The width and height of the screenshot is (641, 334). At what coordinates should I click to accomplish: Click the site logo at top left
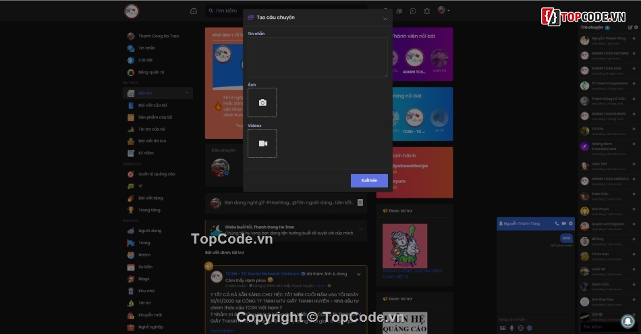coord(131,11)
